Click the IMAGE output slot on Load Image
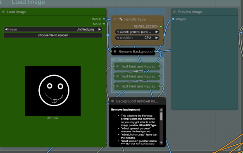This screenshot has width=243, height=153. click(104, 19)
